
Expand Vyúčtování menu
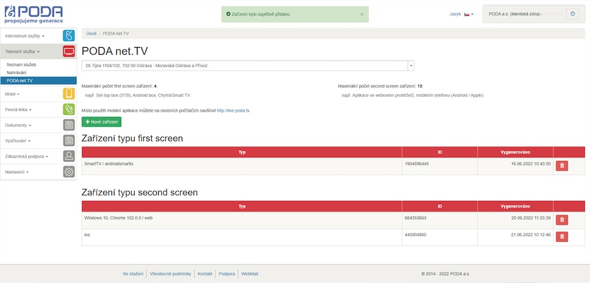18,141
